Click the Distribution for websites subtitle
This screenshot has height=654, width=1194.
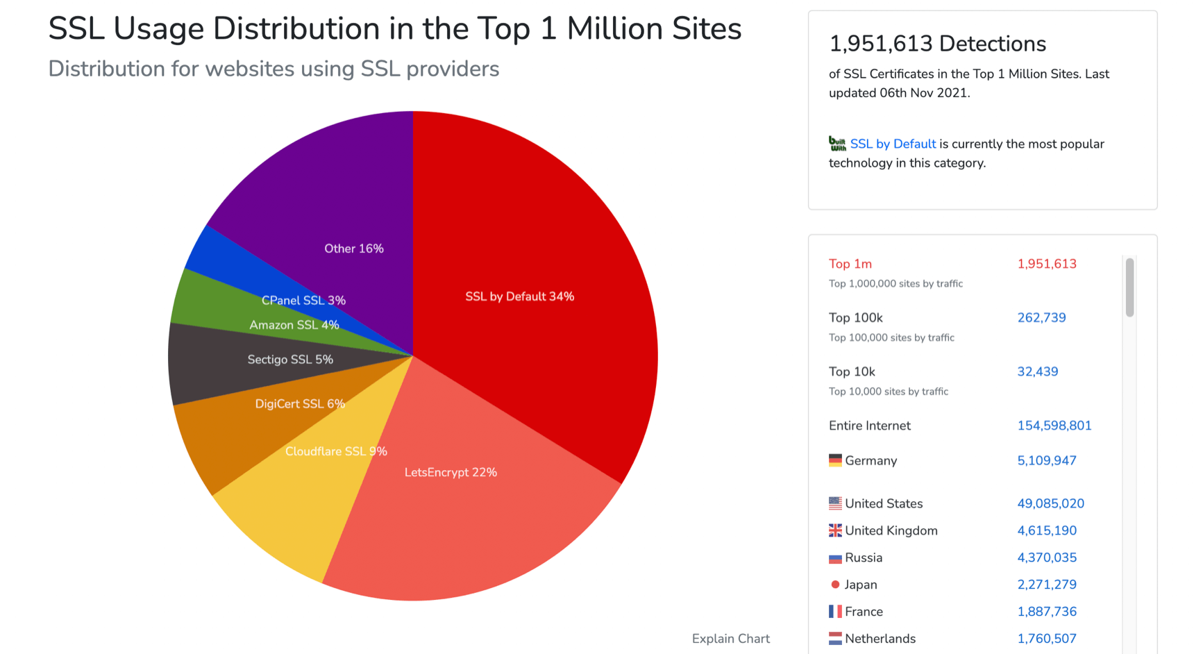(274, 69)
